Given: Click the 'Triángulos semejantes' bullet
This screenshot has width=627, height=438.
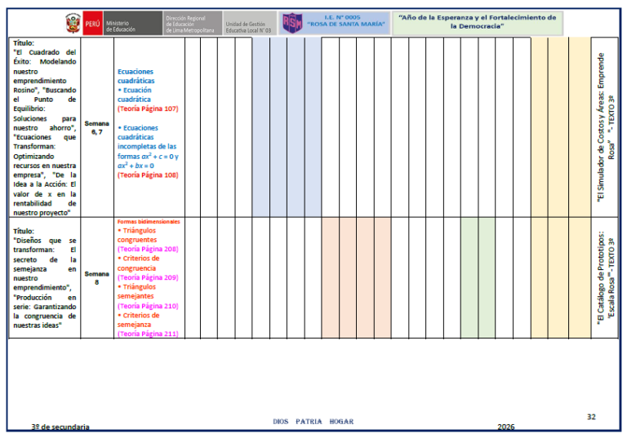Looking at the screenshot, I should click(x=136, y=291).
